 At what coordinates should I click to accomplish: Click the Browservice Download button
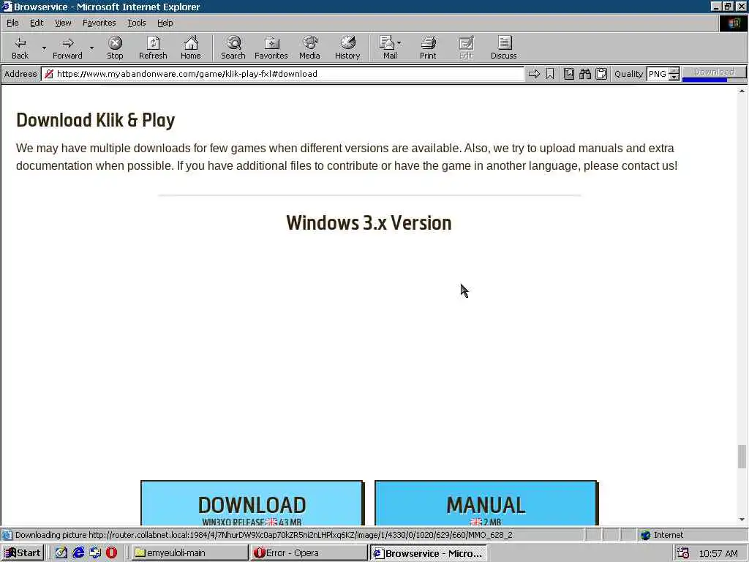click(x=714, y=72)
